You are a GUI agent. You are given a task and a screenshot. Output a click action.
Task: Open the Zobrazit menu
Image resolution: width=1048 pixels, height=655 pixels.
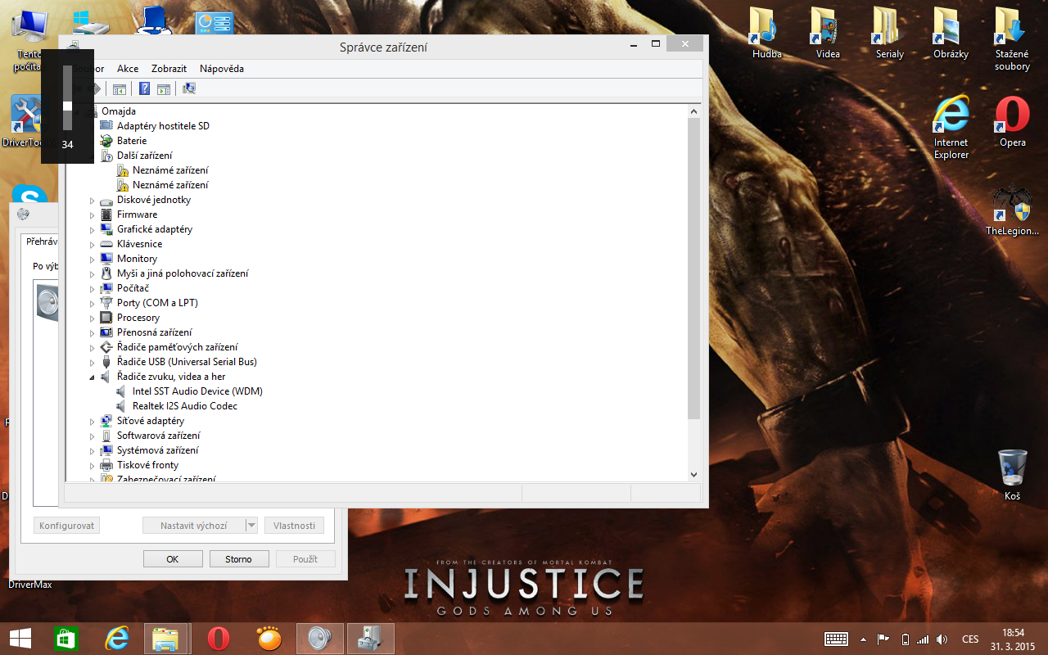tap(169, 69)
